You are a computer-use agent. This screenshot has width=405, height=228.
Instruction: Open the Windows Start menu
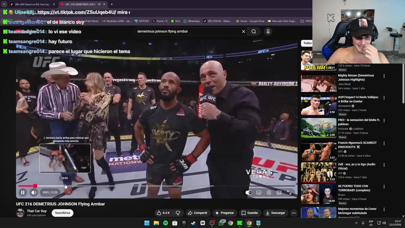(147, 223)
